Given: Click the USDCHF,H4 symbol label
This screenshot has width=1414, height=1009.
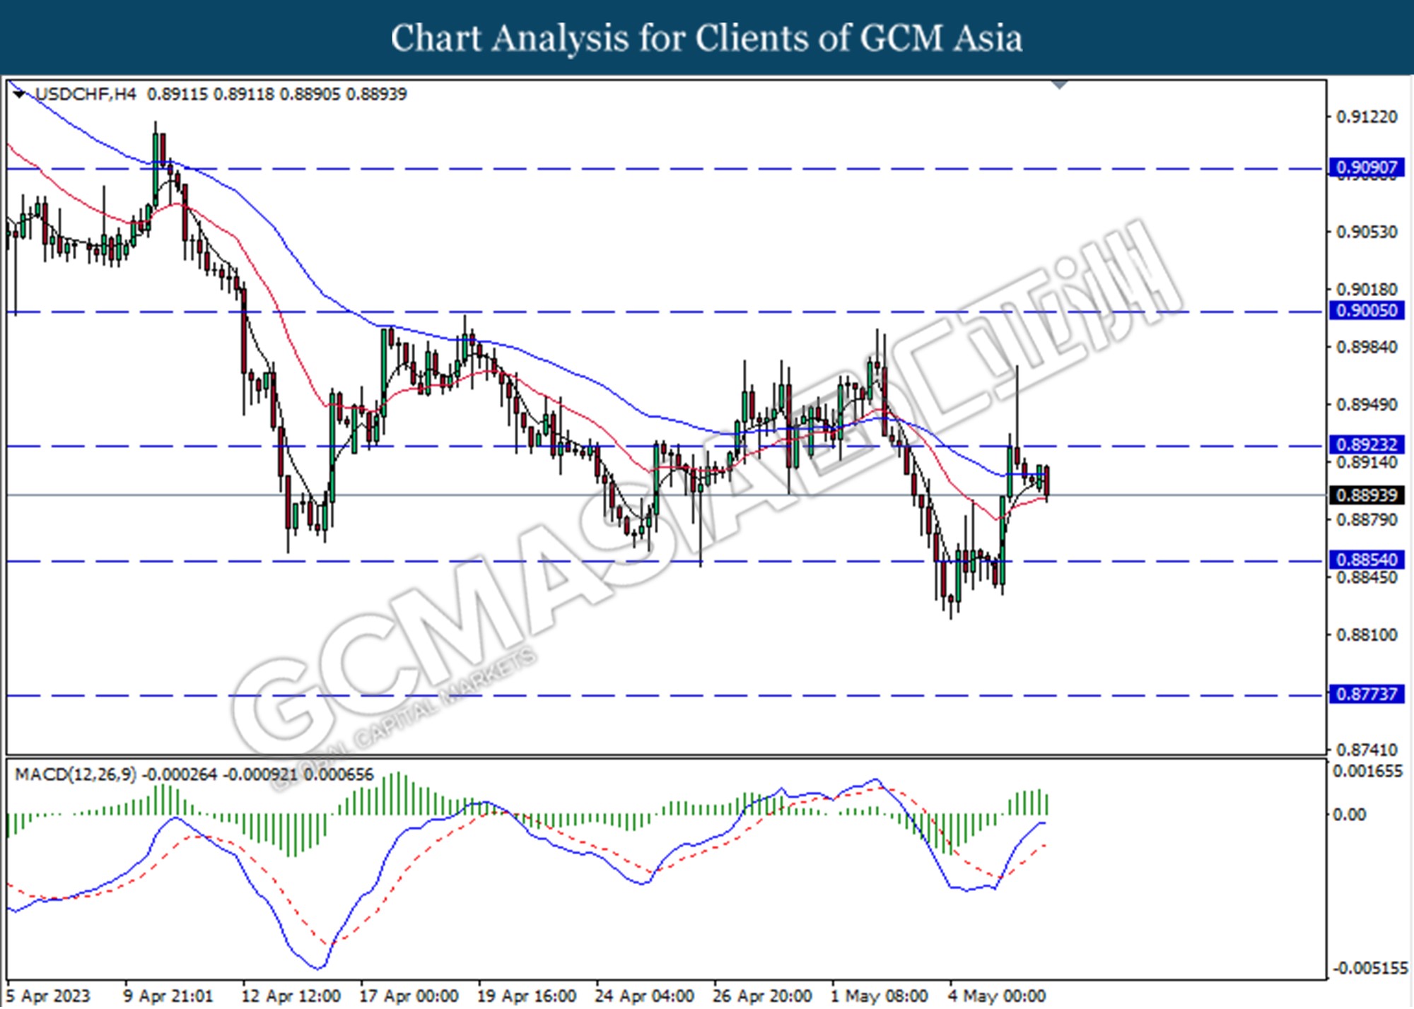Looking at the screenshot, I should click(86, 94).
